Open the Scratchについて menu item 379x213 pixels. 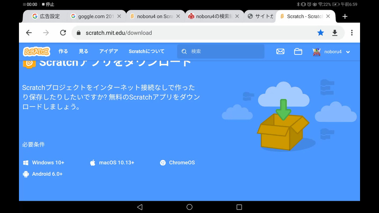coord(146,51)
